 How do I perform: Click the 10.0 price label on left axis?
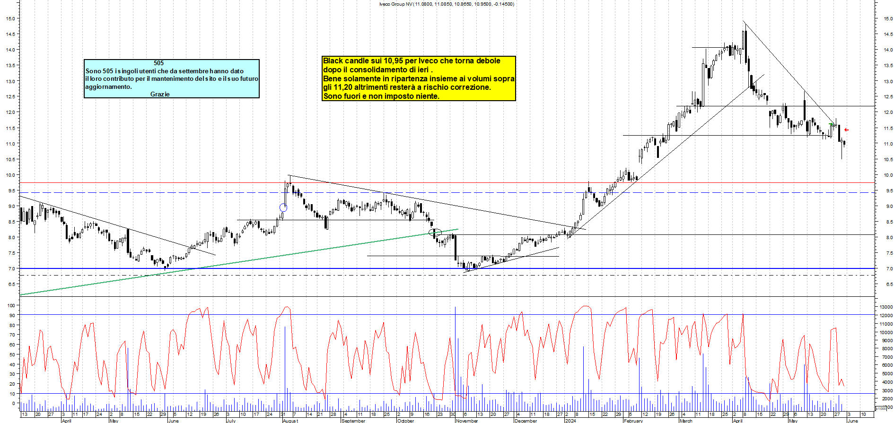pos(10,175)
